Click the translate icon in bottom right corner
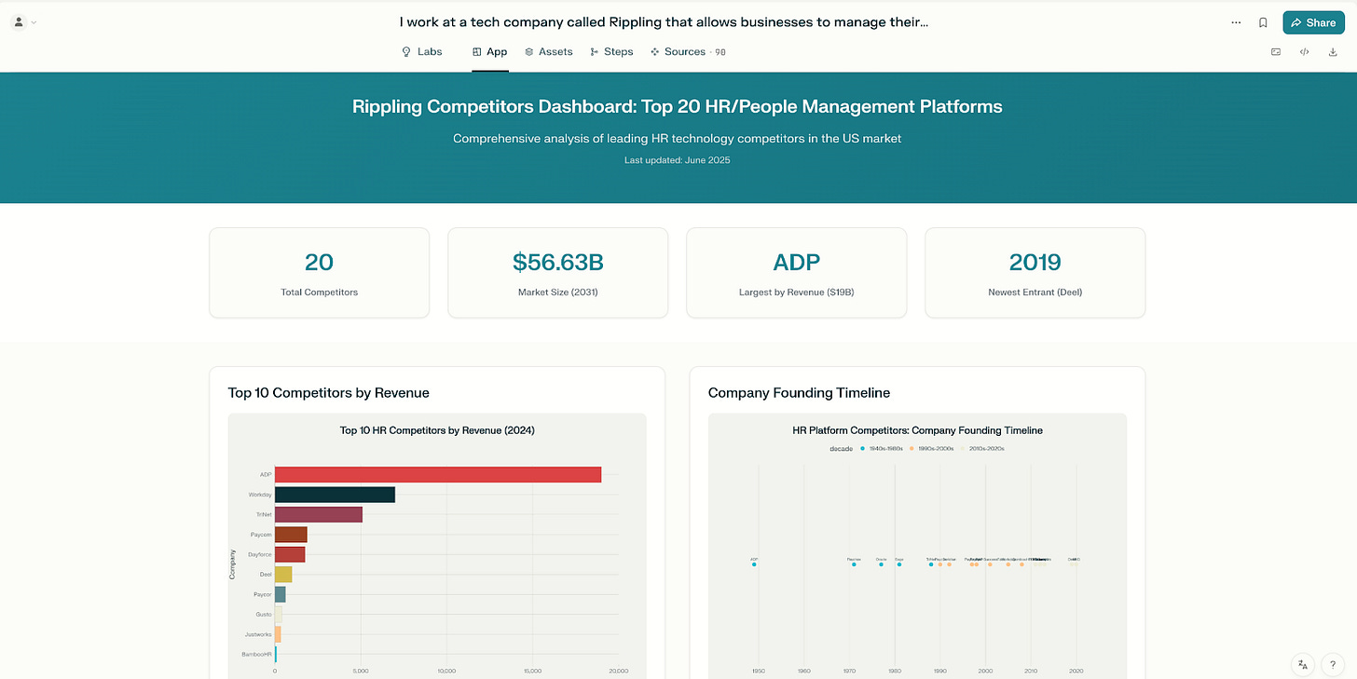The image size is (1357, 679). tap(1302, 664)
